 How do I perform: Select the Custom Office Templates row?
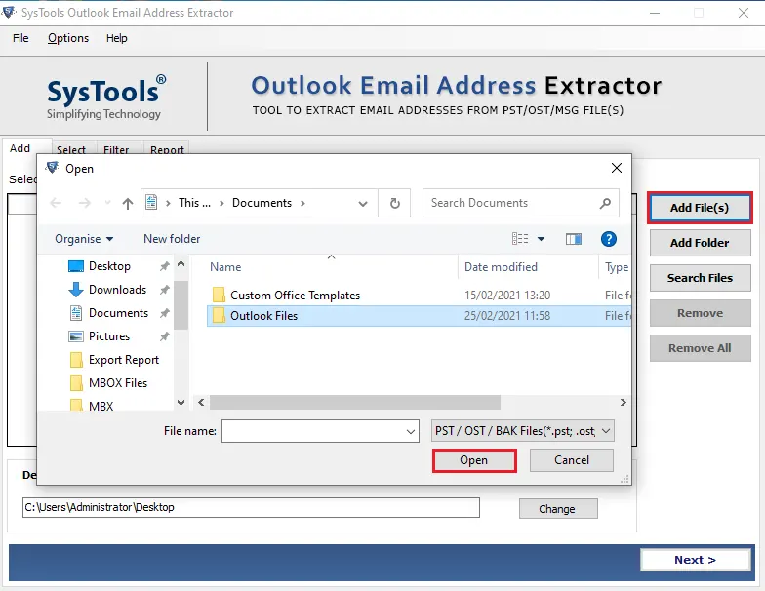(x=419, y=295)
